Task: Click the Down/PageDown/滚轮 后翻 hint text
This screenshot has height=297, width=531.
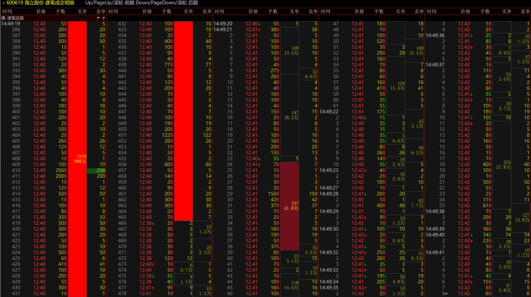Action: tap(167, 3)
